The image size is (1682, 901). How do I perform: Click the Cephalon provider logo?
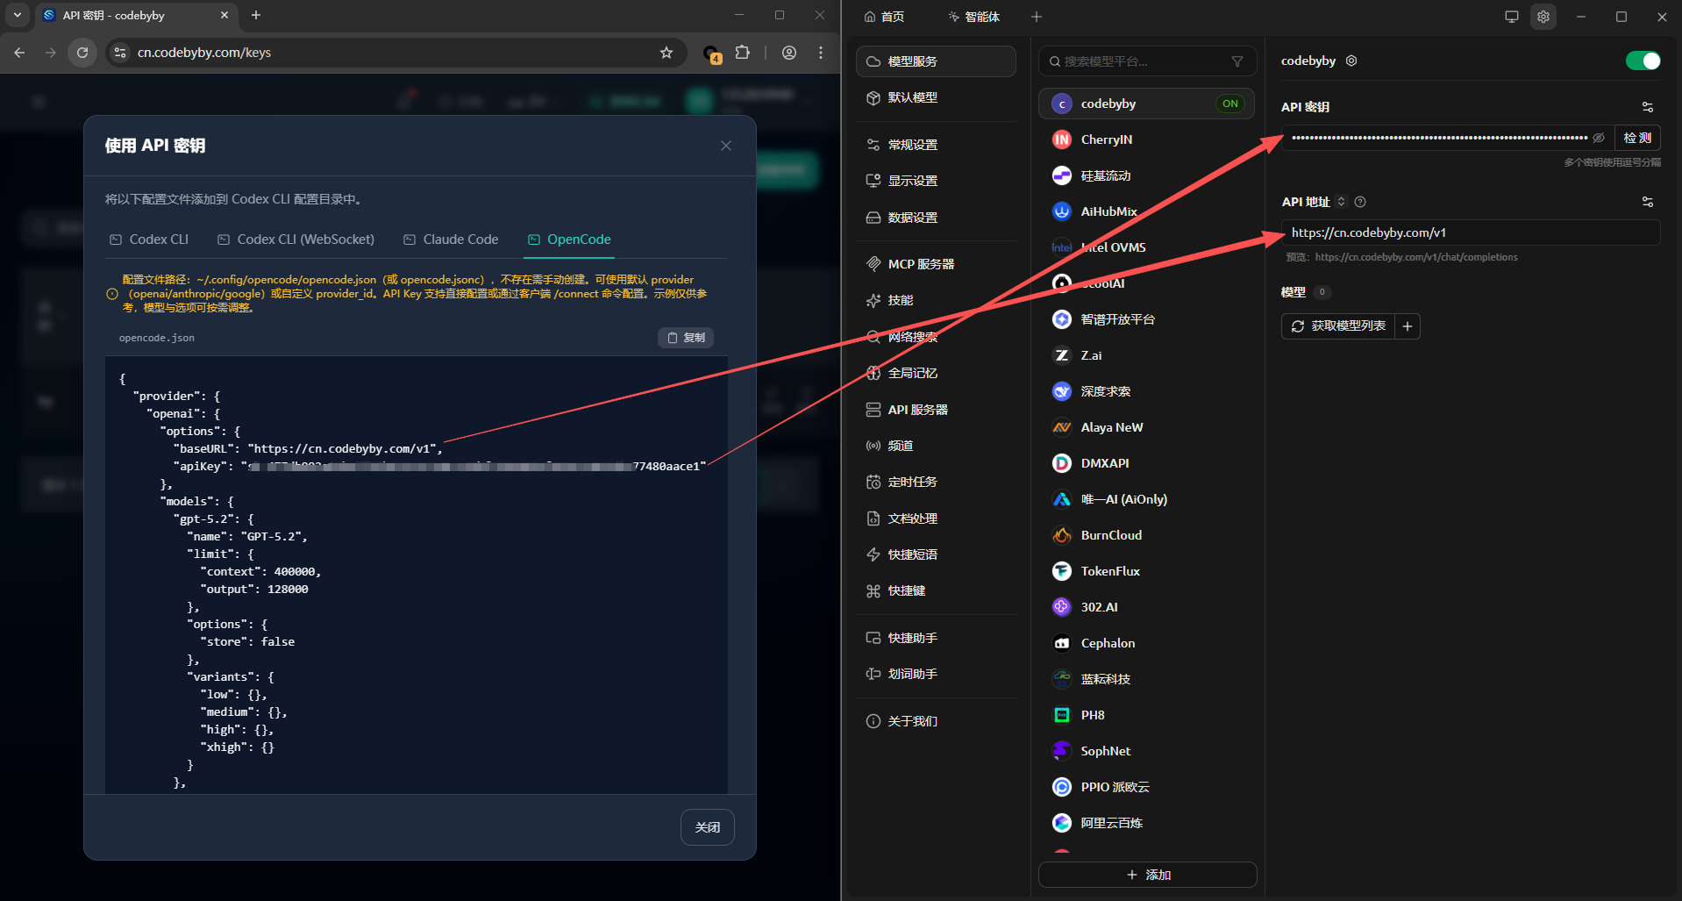point(1062,643)
